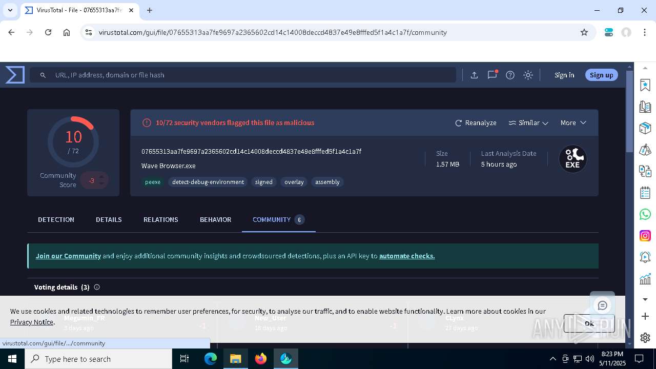Click Sign in link

[564, 75]
